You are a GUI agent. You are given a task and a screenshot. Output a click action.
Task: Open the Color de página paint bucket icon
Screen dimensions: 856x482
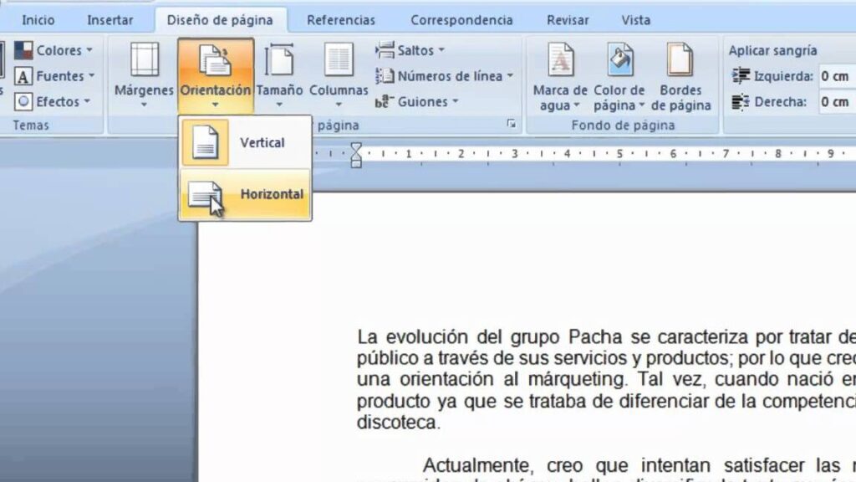click(620, 59)
